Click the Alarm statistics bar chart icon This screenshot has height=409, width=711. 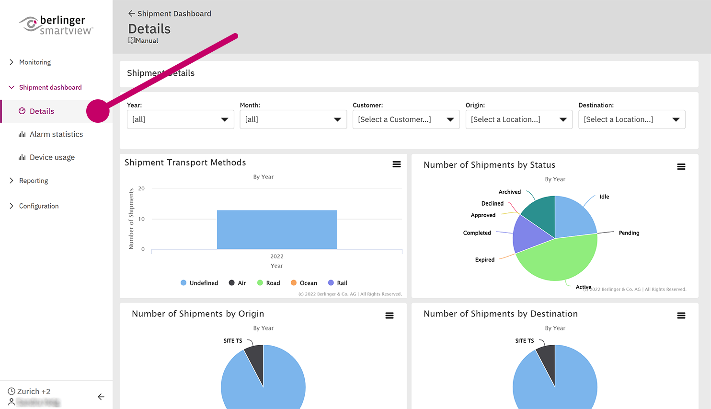pos(22,134)
